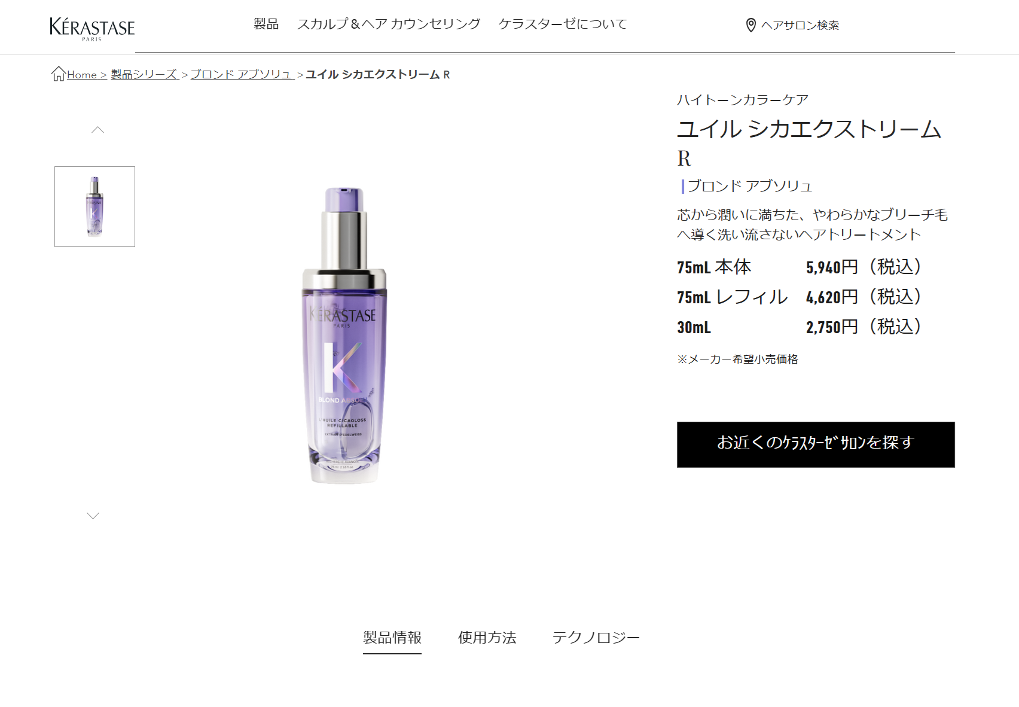
Task: Open the 製品 menu
Action: tap(266, 24)
